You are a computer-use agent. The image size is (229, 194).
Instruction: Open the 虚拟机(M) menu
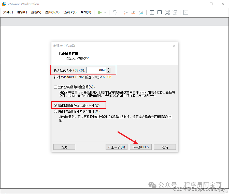click(52, 12)
